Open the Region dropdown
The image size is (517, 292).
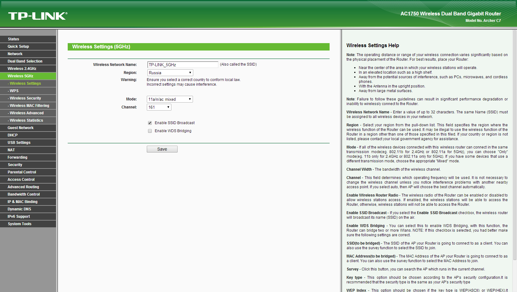coord(170,73)
